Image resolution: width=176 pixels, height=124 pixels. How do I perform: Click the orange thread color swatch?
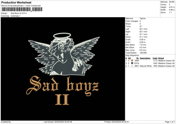132,61
